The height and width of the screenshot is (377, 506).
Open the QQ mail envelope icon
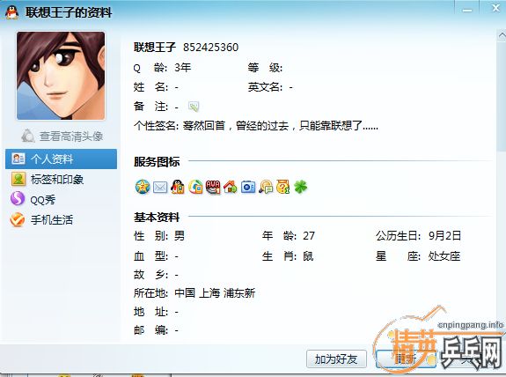pos(160,187)
